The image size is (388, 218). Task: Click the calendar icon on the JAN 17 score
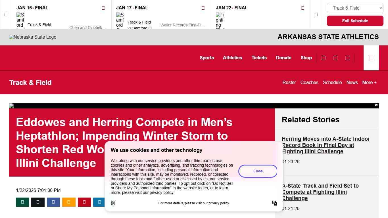click(x=203, y=8)
